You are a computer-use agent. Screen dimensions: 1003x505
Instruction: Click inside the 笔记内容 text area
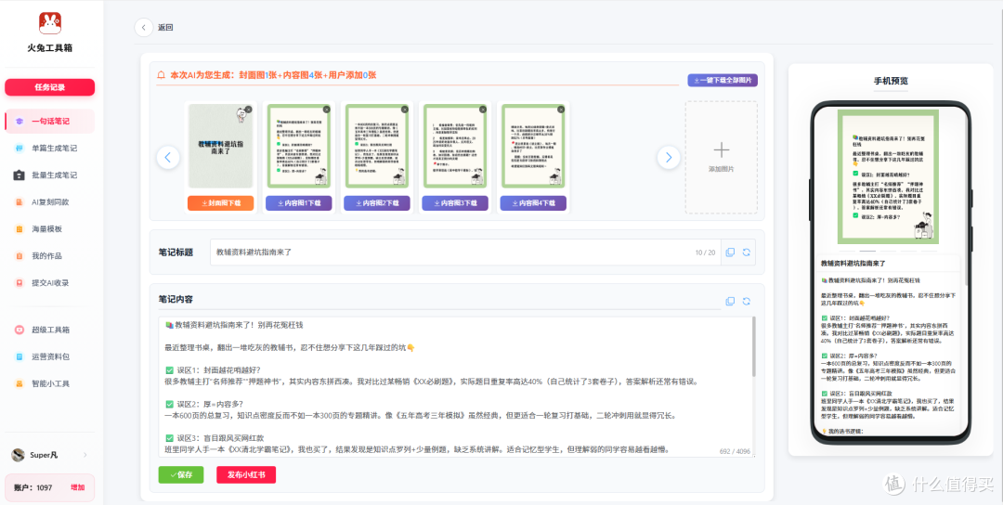coord(455,387)
